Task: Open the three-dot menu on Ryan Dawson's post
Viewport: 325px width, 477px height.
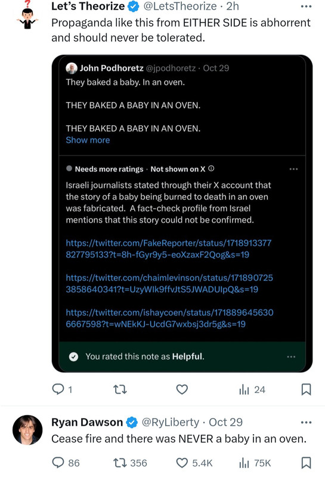Action: 306,422
